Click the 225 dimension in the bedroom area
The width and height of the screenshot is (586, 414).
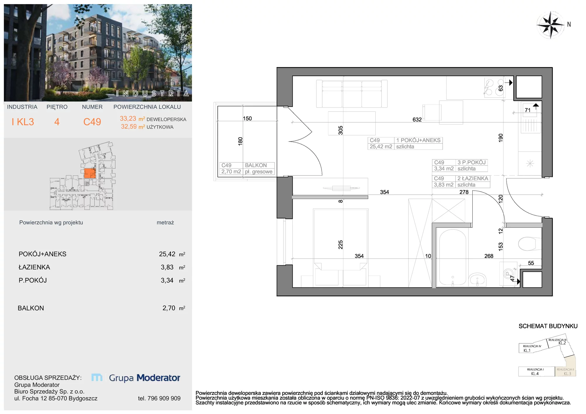coord(340,245)
